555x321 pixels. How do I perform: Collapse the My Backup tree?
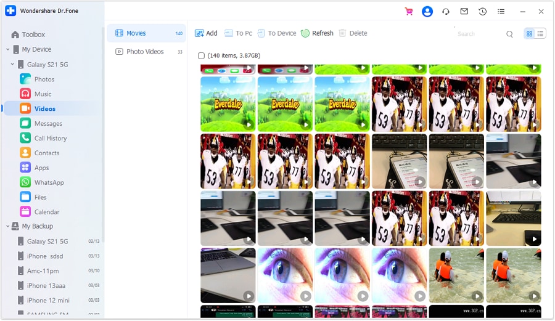coord(8,226)
